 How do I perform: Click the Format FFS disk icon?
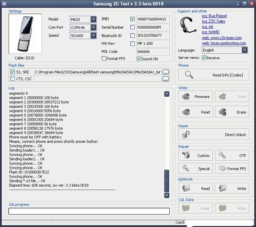click(222, 168)
